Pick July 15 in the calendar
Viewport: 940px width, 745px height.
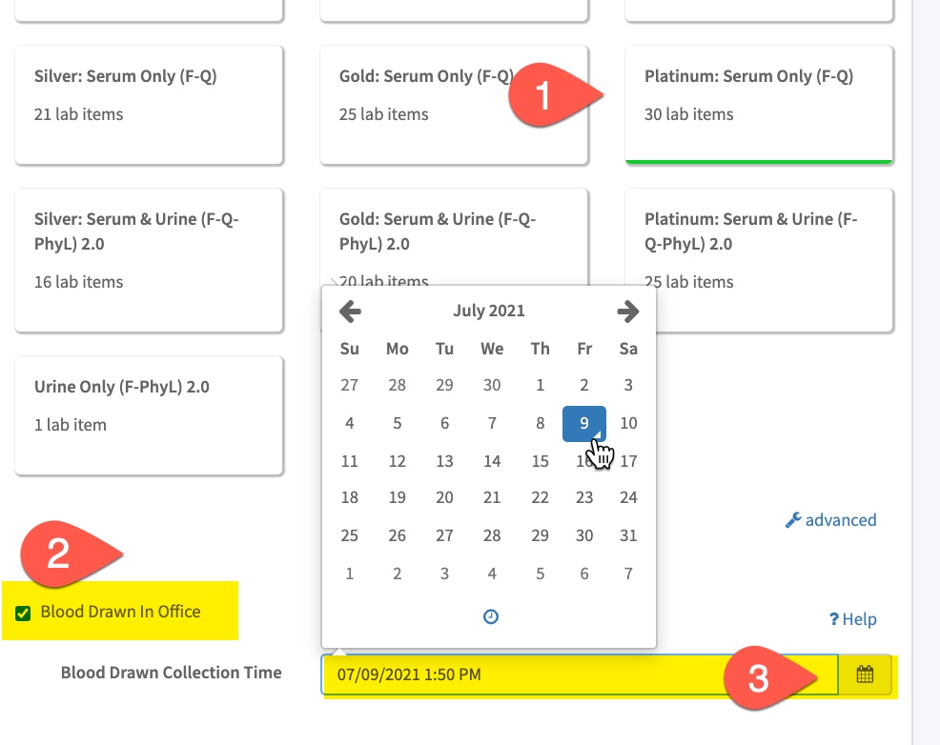tap(540, 461)
